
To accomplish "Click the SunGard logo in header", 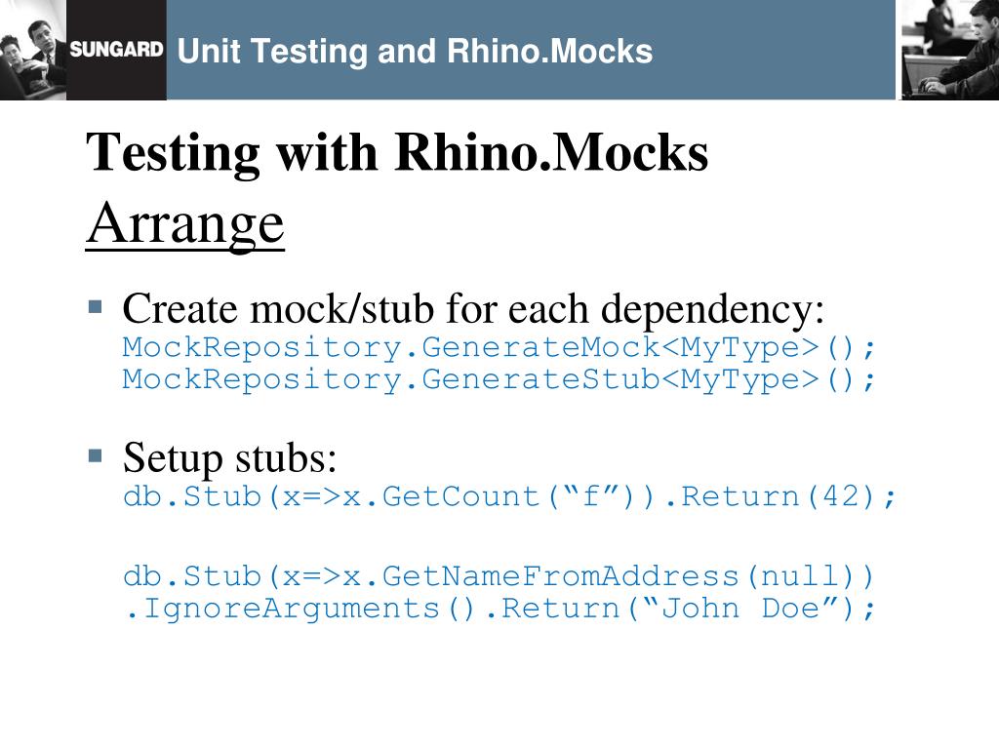I will [116, 50].
